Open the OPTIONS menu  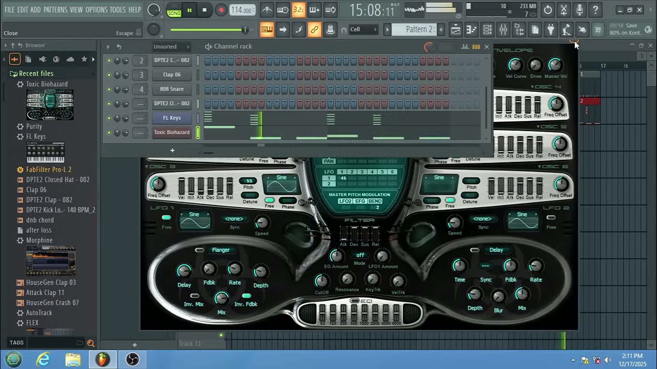tap(96, 10)
